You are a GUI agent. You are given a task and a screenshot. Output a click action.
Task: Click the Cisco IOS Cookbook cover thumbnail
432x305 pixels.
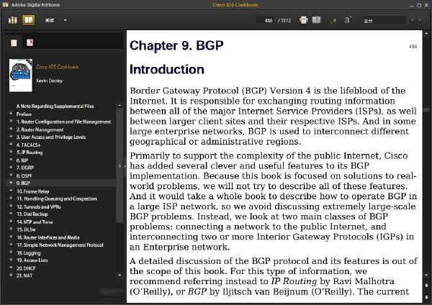[21, 76]
